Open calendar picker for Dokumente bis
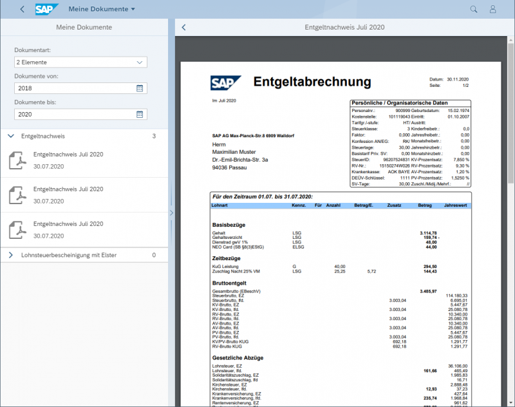This screenshot has height=407, width=515. coord(140,115)
